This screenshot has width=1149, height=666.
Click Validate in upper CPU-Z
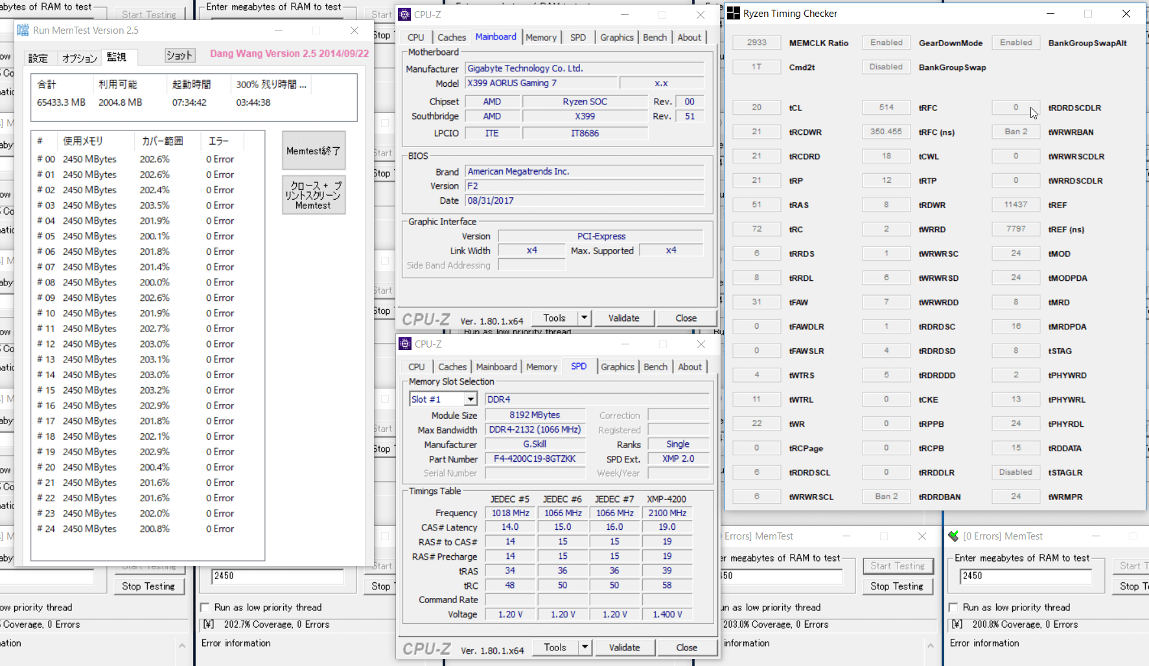[x=623, y=318]
